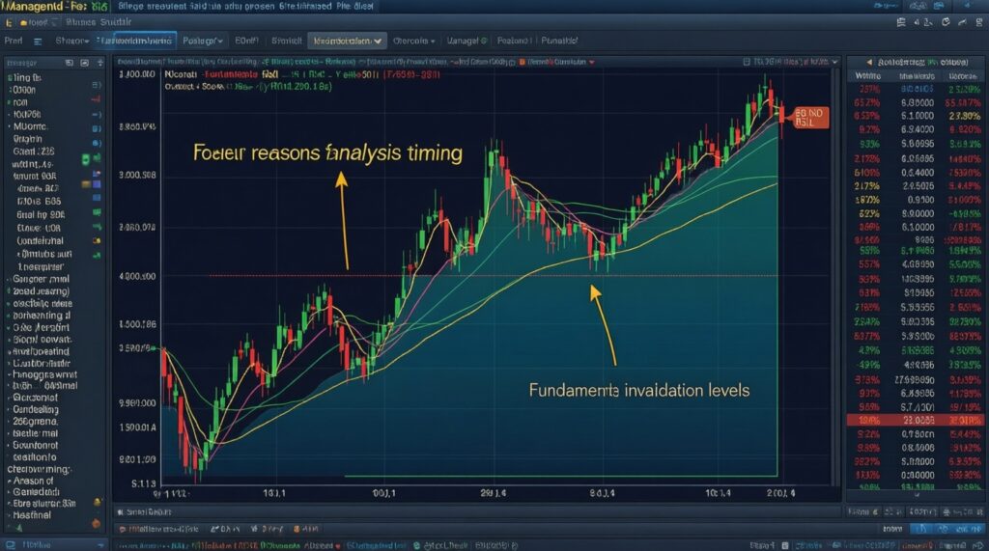Open the Oterceia dropdown in toolbar

413,41
